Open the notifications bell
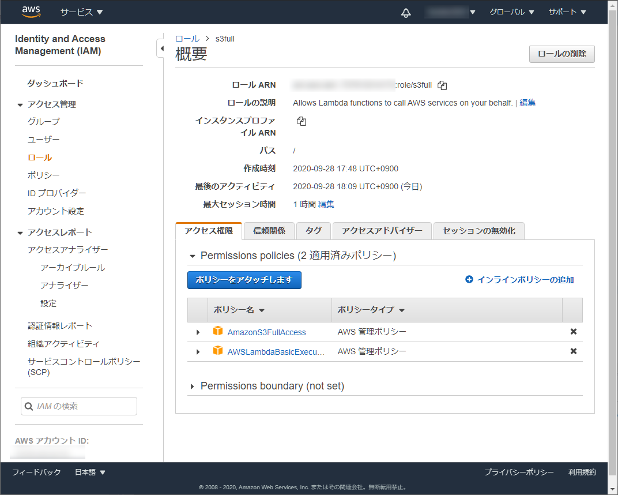The image size is (618, 495). tap(406, 13)
